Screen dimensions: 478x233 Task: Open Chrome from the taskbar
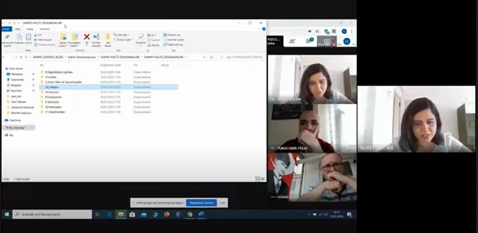tap(190, 214)
